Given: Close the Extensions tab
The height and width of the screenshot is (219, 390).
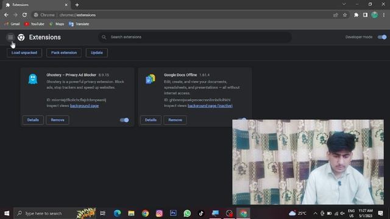Looking at the screenshot, I should coord(66,5).
